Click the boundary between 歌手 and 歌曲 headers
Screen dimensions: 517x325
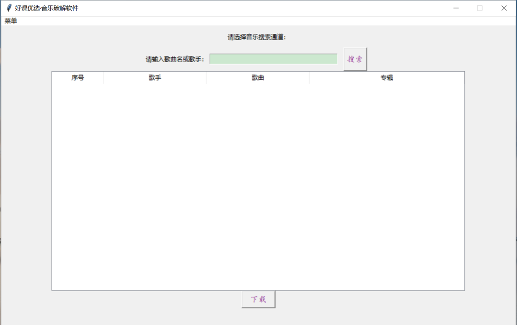pyautogui.click(x=206, y=77)
